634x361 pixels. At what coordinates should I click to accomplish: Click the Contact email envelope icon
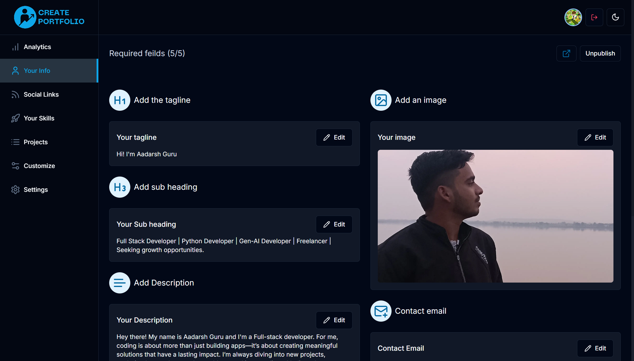(x=381, y=311)
